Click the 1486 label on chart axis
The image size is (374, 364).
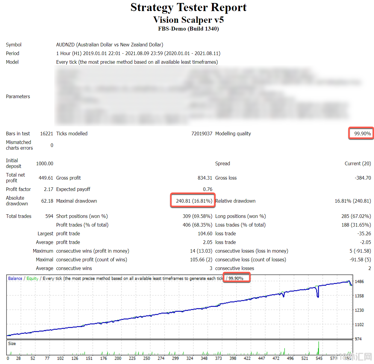359,282
